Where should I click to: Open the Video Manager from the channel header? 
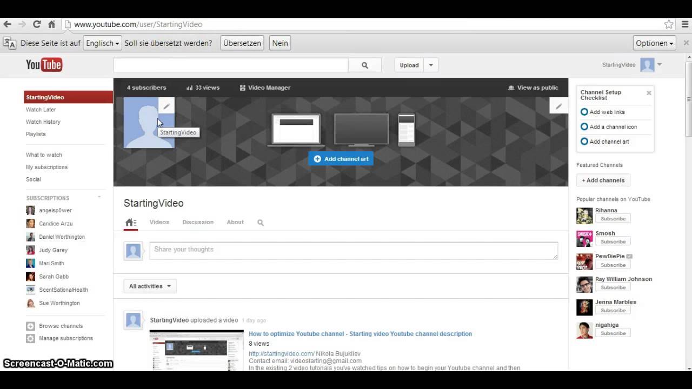point(265,87)
